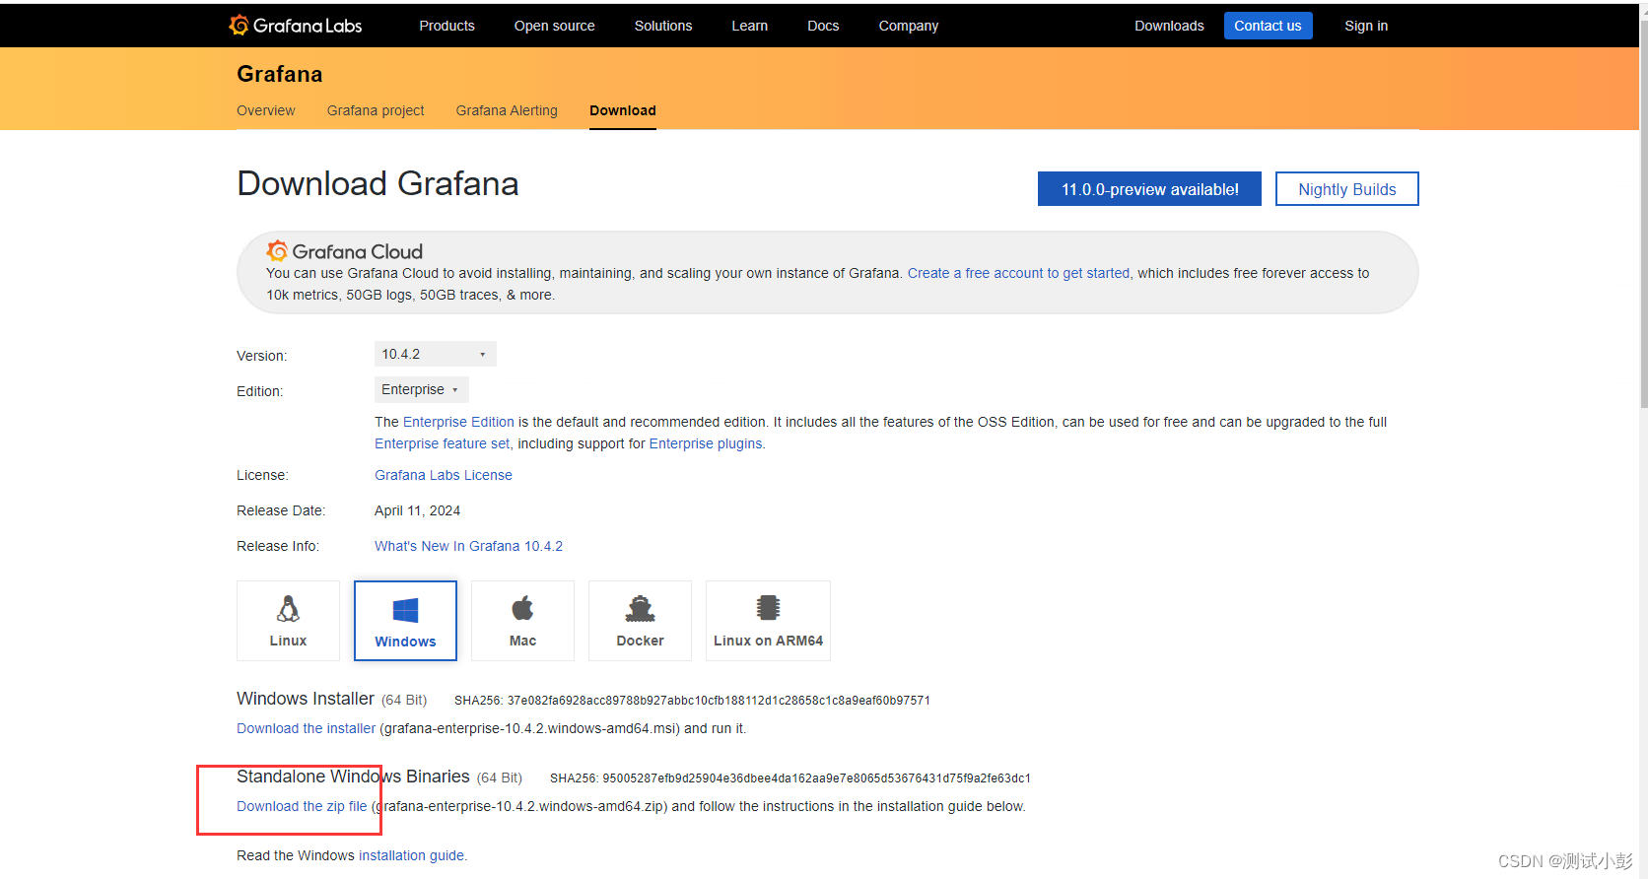
Task: Click the 11.0.0-preview available button
Action: click(x=1149, y=189)
